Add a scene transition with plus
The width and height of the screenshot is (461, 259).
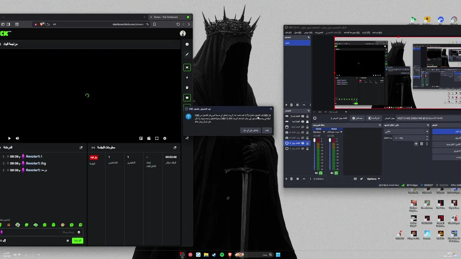coord(416,144)
